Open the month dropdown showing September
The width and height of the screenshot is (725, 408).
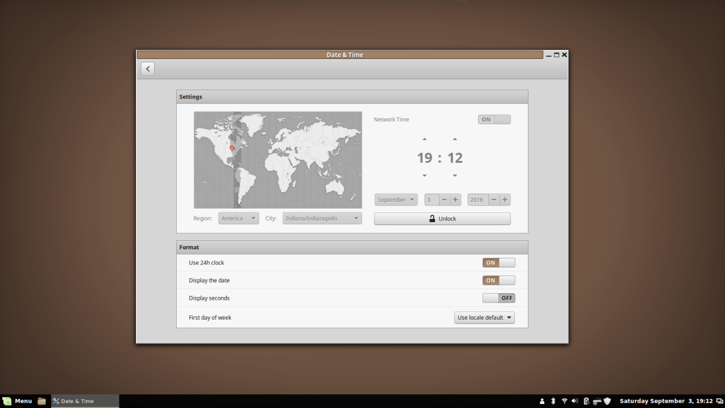[x=396, y=199]
